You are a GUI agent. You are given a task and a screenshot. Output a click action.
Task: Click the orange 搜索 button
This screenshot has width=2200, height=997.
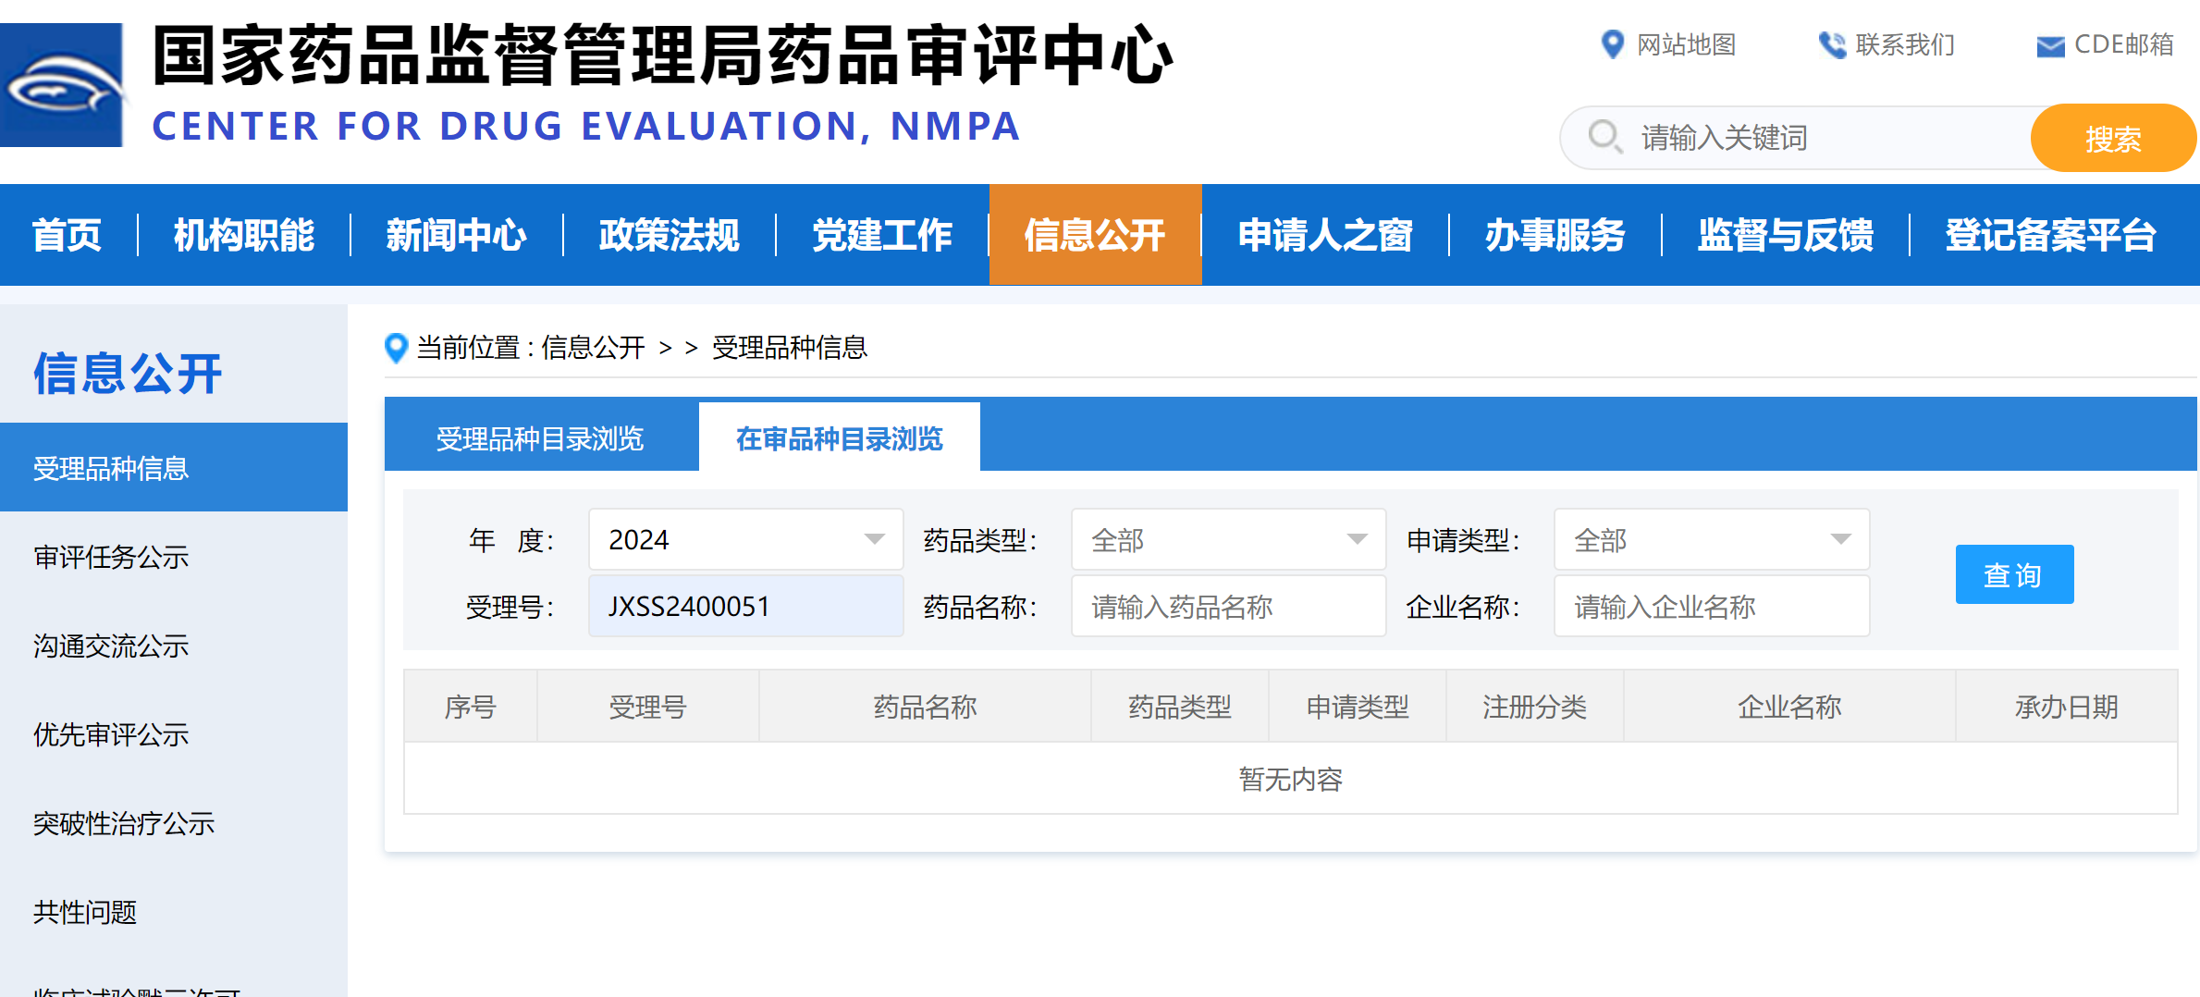[2113, 138]
